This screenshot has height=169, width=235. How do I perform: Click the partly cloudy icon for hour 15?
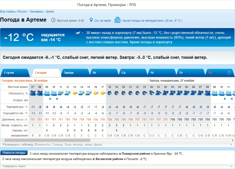pyautogui.click(x=89, y=93)
